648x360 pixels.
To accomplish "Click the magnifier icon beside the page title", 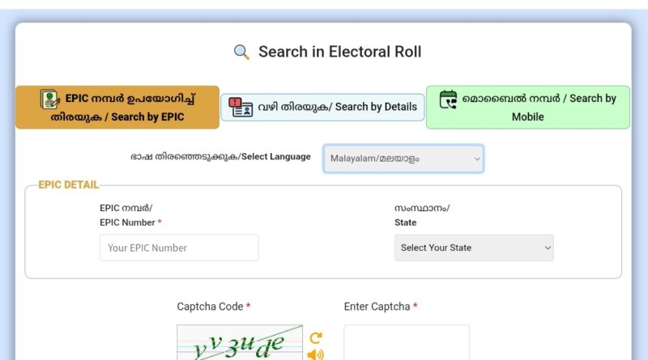I will [x=241, y=53].
